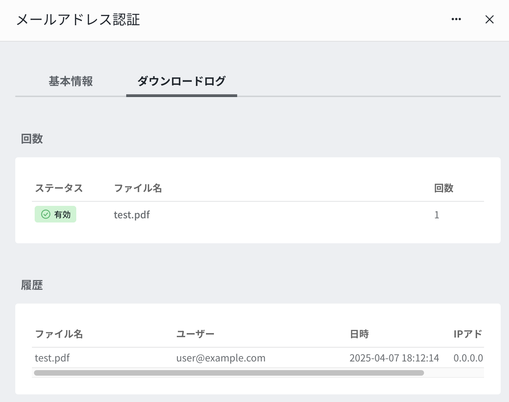Click user@example.com in history row
The image size is (509, 402).
pyautogui.click(x=221, y=358)
